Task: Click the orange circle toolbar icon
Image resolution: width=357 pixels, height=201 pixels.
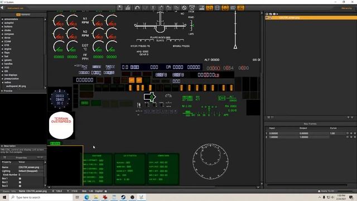Action: [225, 8]
